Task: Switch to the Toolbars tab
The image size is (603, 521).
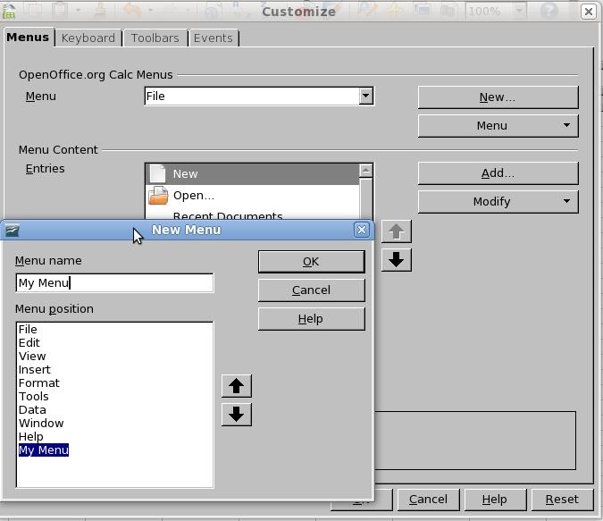Action: pos(155,38)
